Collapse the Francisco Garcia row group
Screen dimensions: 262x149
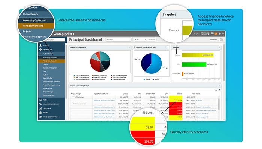coord(73,104)
